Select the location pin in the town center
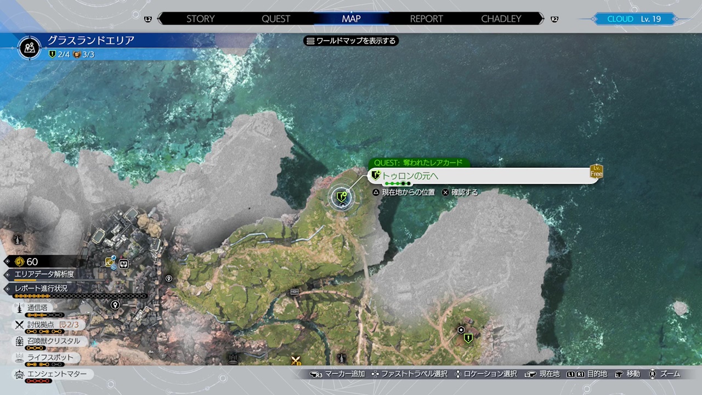702x395 pixels. (115, 305)
